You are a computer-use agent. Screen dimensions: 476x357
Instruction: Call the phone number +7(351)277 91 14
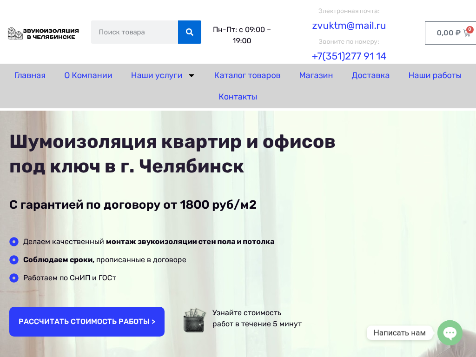pos(349,56)
